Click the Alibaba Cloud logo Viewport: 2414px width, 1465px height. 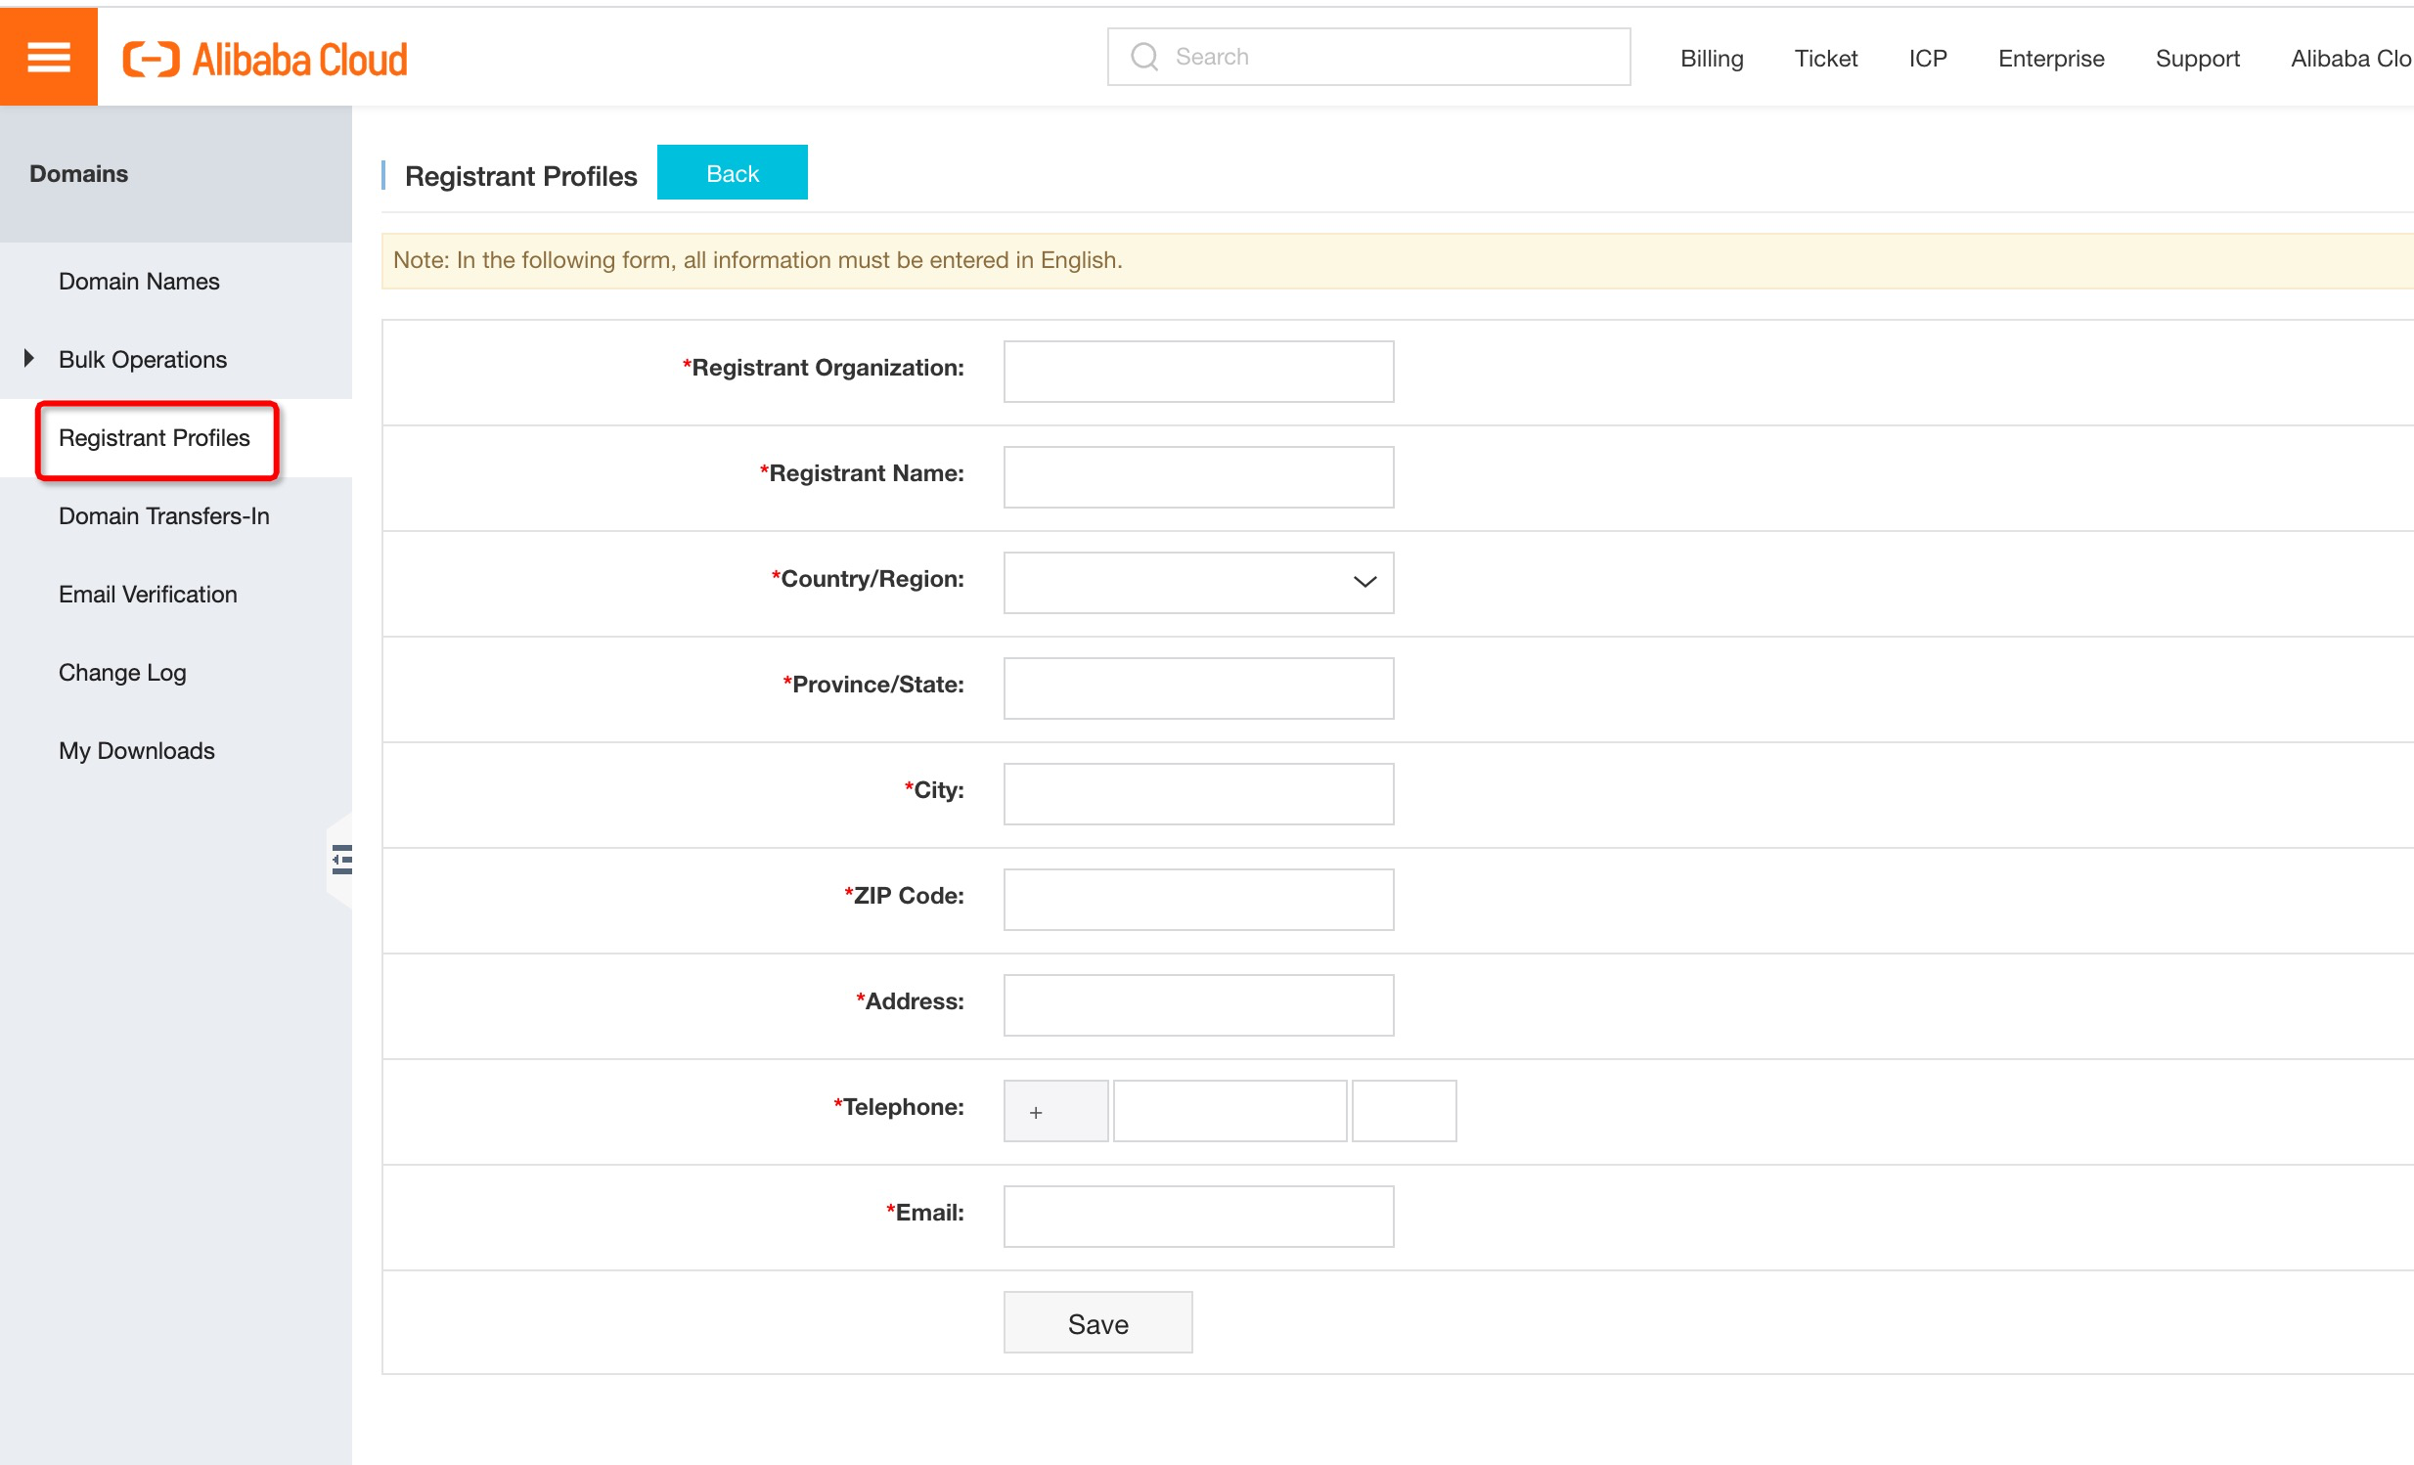point(264,60)
